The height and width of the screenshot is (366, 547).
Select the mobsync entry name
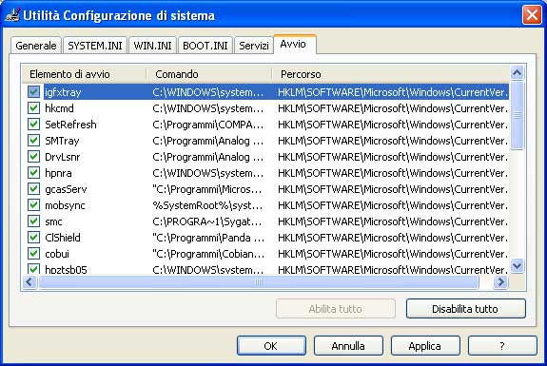[65, 205]
